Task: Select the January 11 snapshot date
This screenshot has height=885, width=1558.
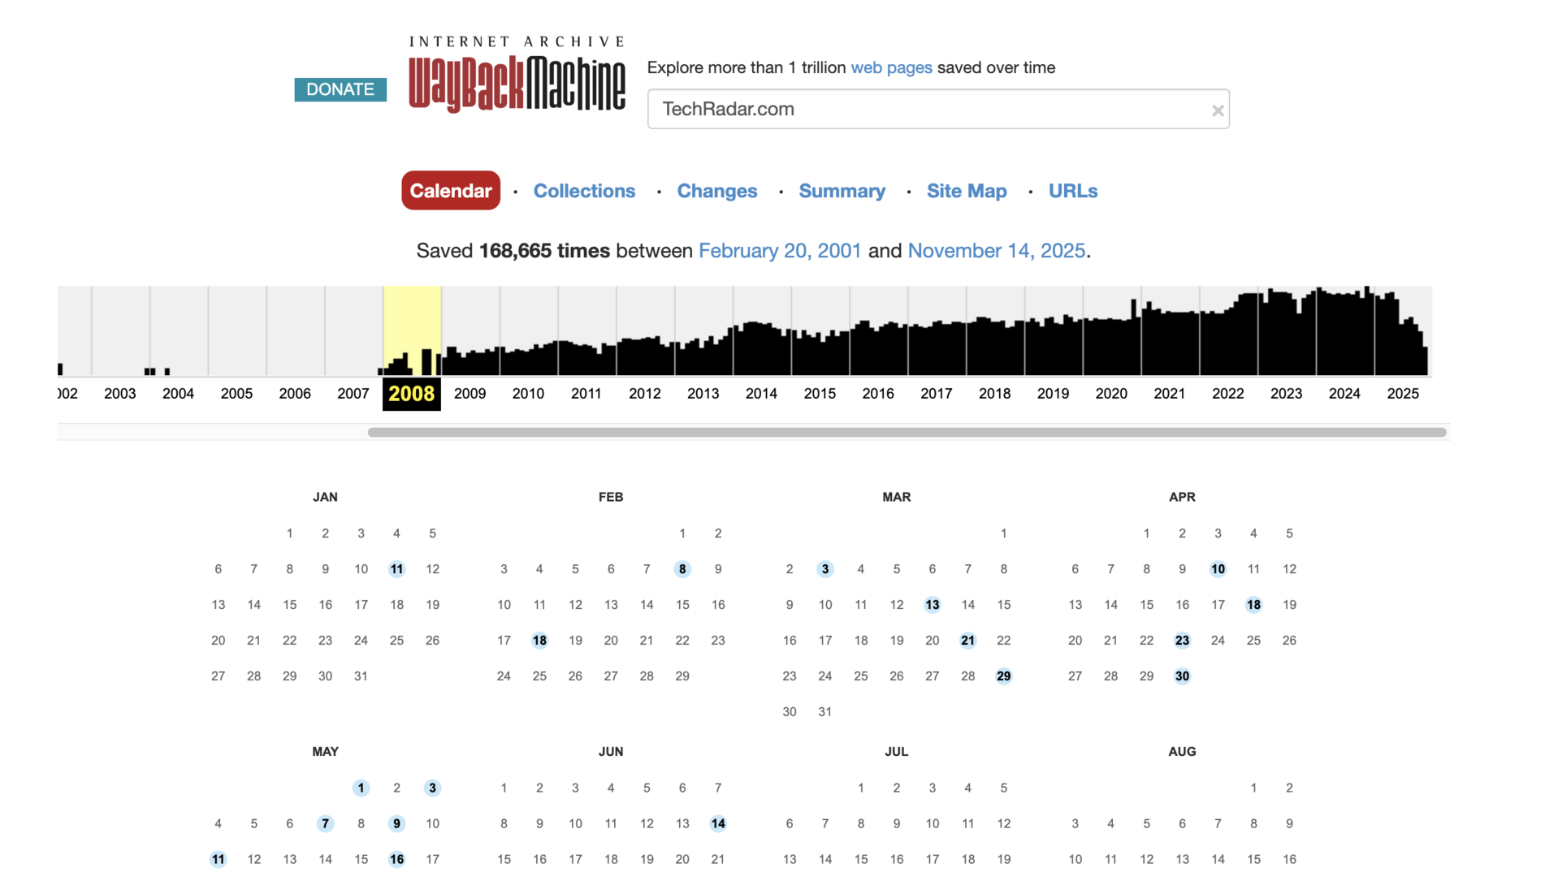Action: point(396,569)
